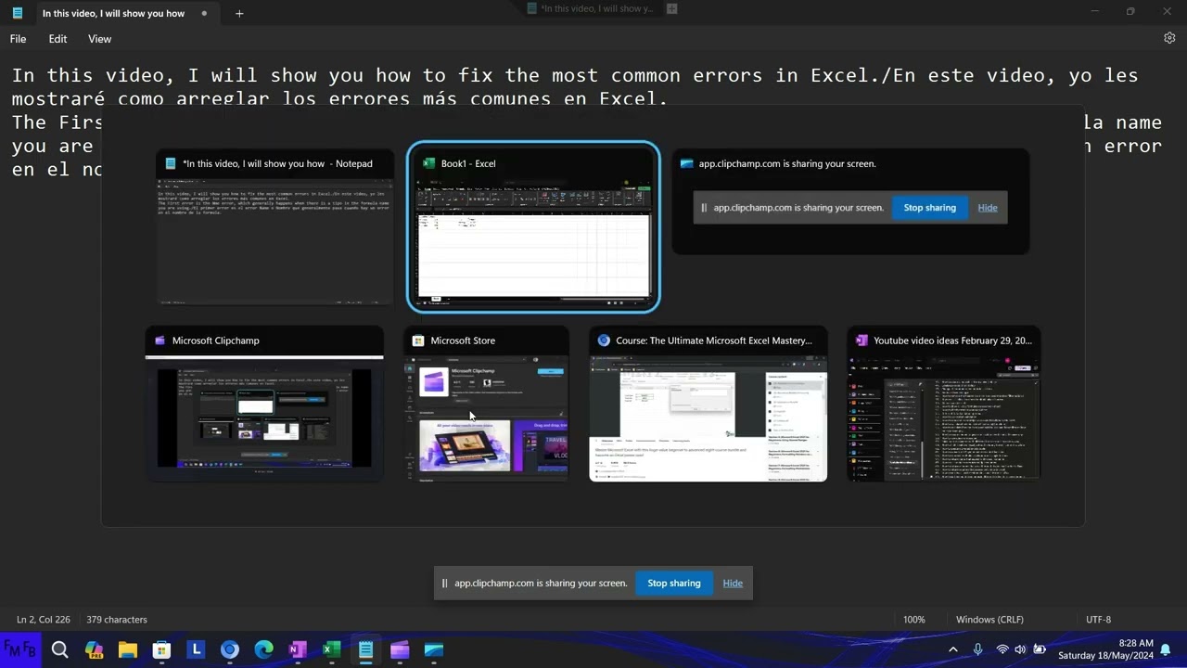Click the 'Microsoft Store' title in task switcher

click(463, 340)
